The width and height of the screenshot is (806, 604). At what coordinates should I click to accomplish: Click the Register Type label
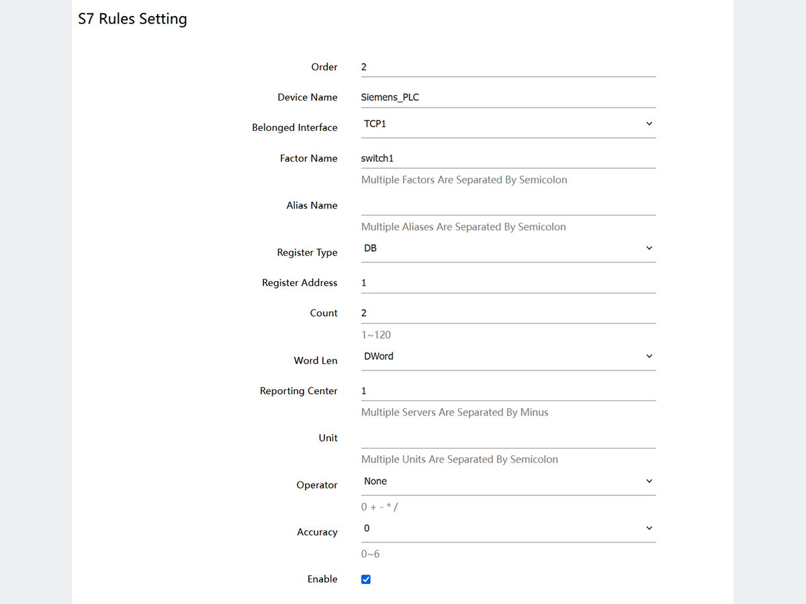pyautogui.click(x=307, y=252)
